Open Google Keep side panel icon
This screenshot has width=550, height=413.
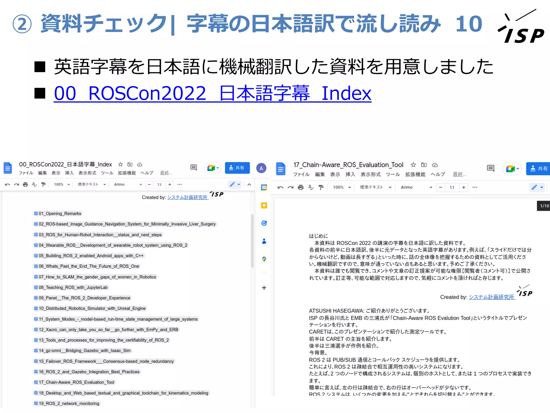coord(264,205)
